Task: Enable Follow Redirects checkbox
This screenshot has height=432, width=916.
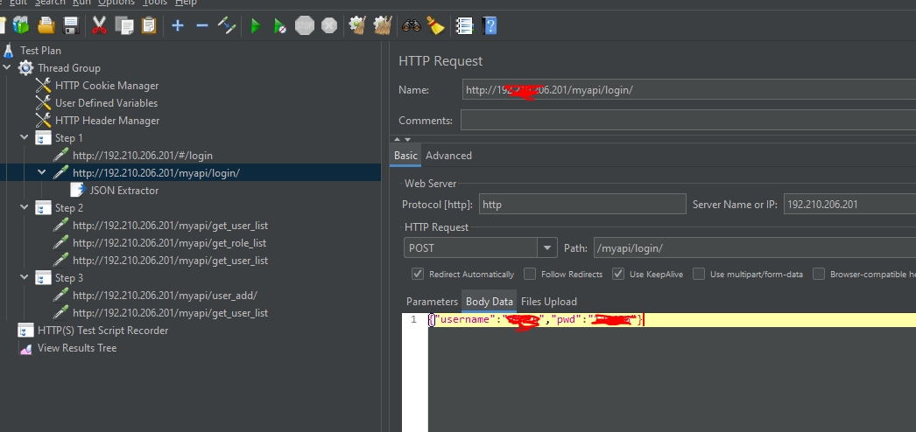Action: pos(530,274)
